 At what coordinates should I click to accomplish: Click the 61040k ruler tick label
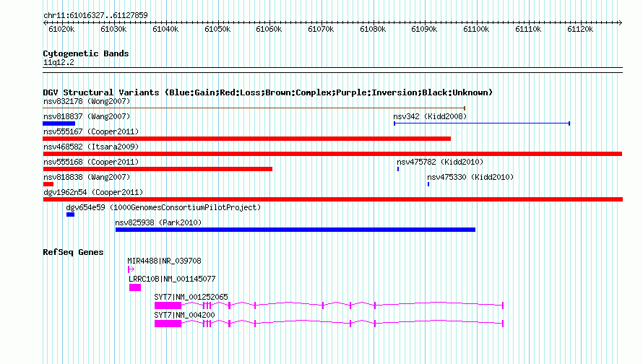(x=165, y=29)
